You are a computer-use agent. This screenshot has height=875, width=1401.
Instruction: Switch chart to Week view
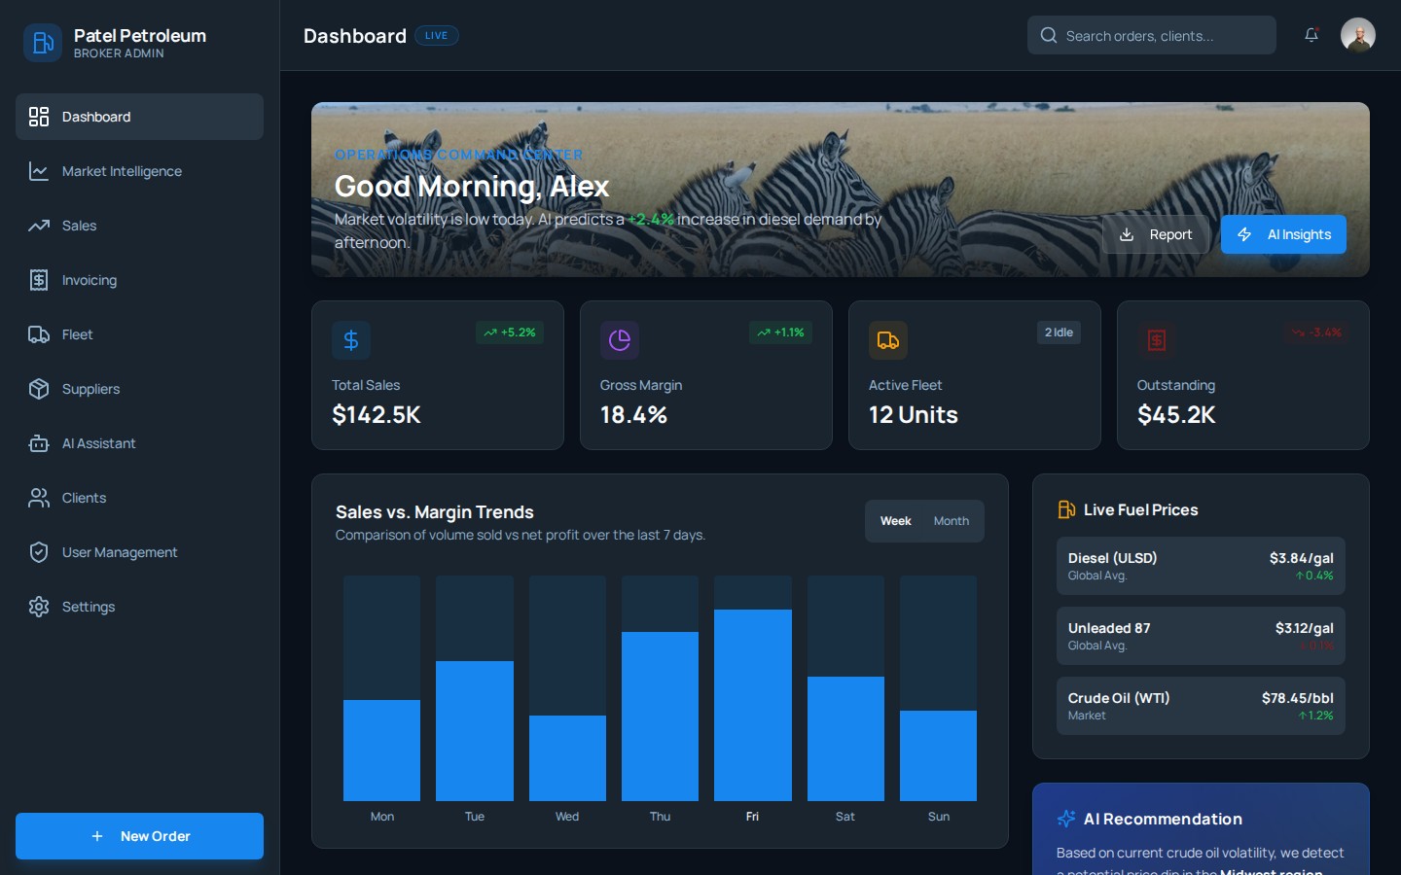pos(895,521)
